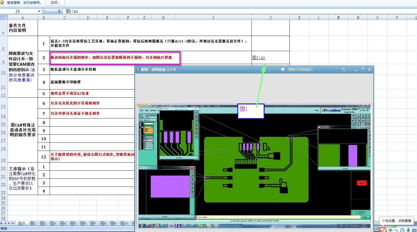
Task: Select the cell 板边铜面允许漏铜制作 in row 9
Action: (151, 57)
